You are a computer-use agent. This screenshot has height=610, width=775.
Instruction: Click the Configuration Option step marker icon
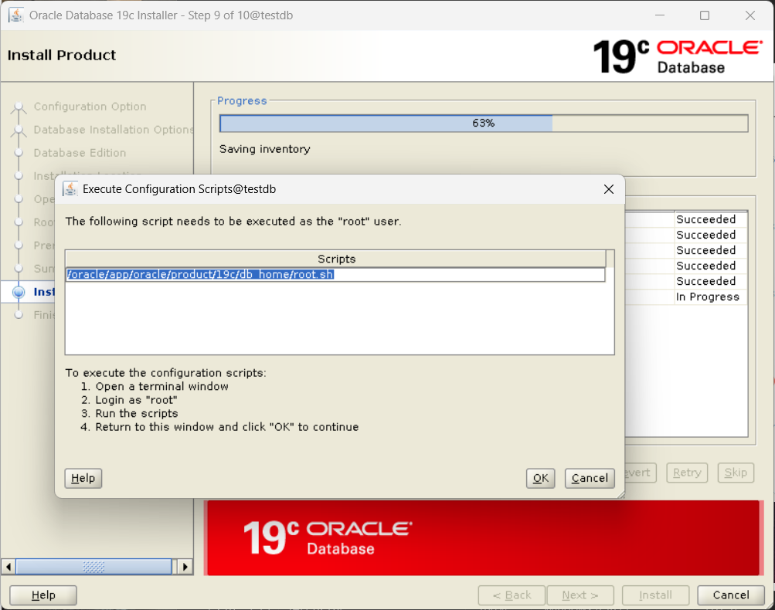(19, 107)
